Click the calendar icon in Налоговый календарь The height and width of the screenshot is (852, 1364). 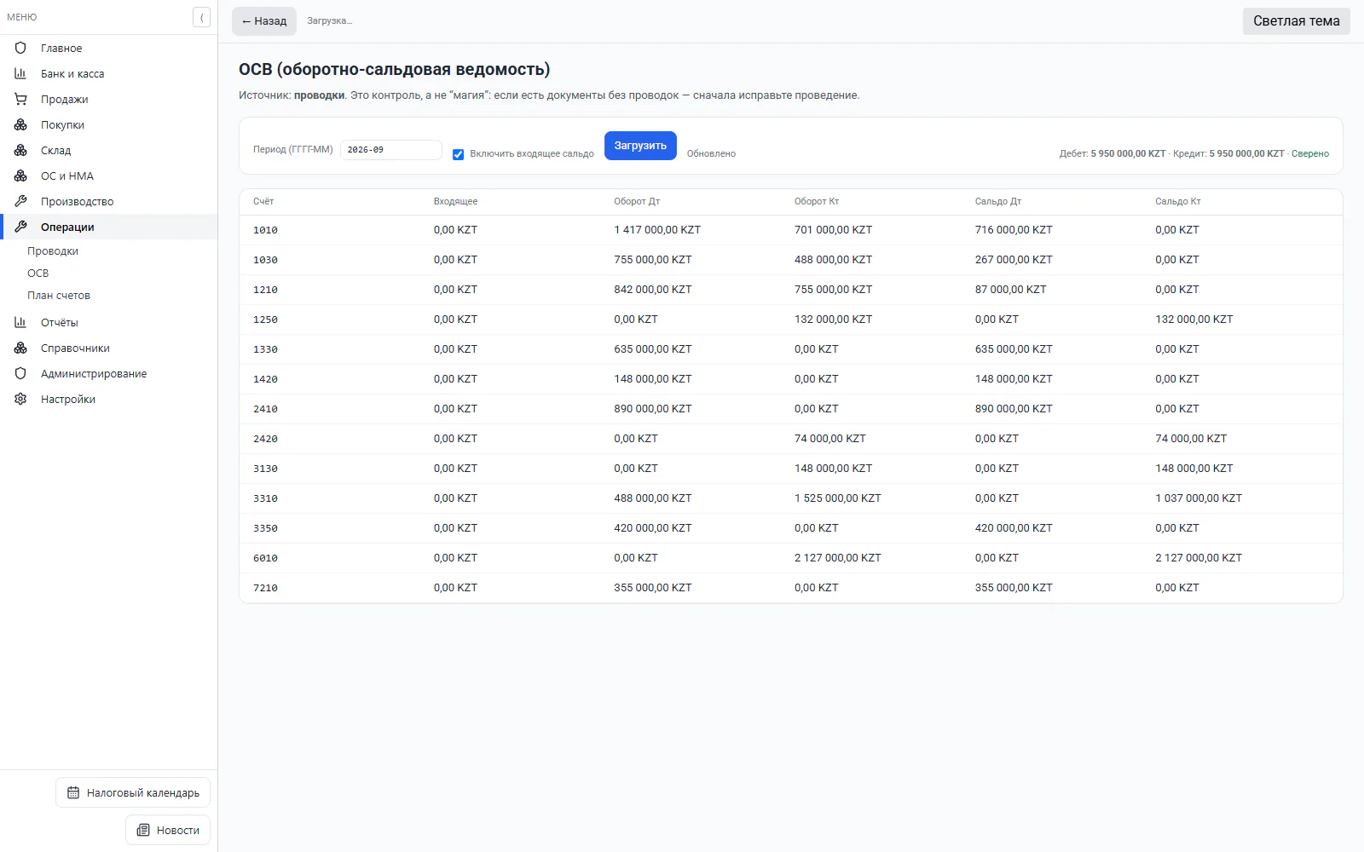(x=73, y=792)
